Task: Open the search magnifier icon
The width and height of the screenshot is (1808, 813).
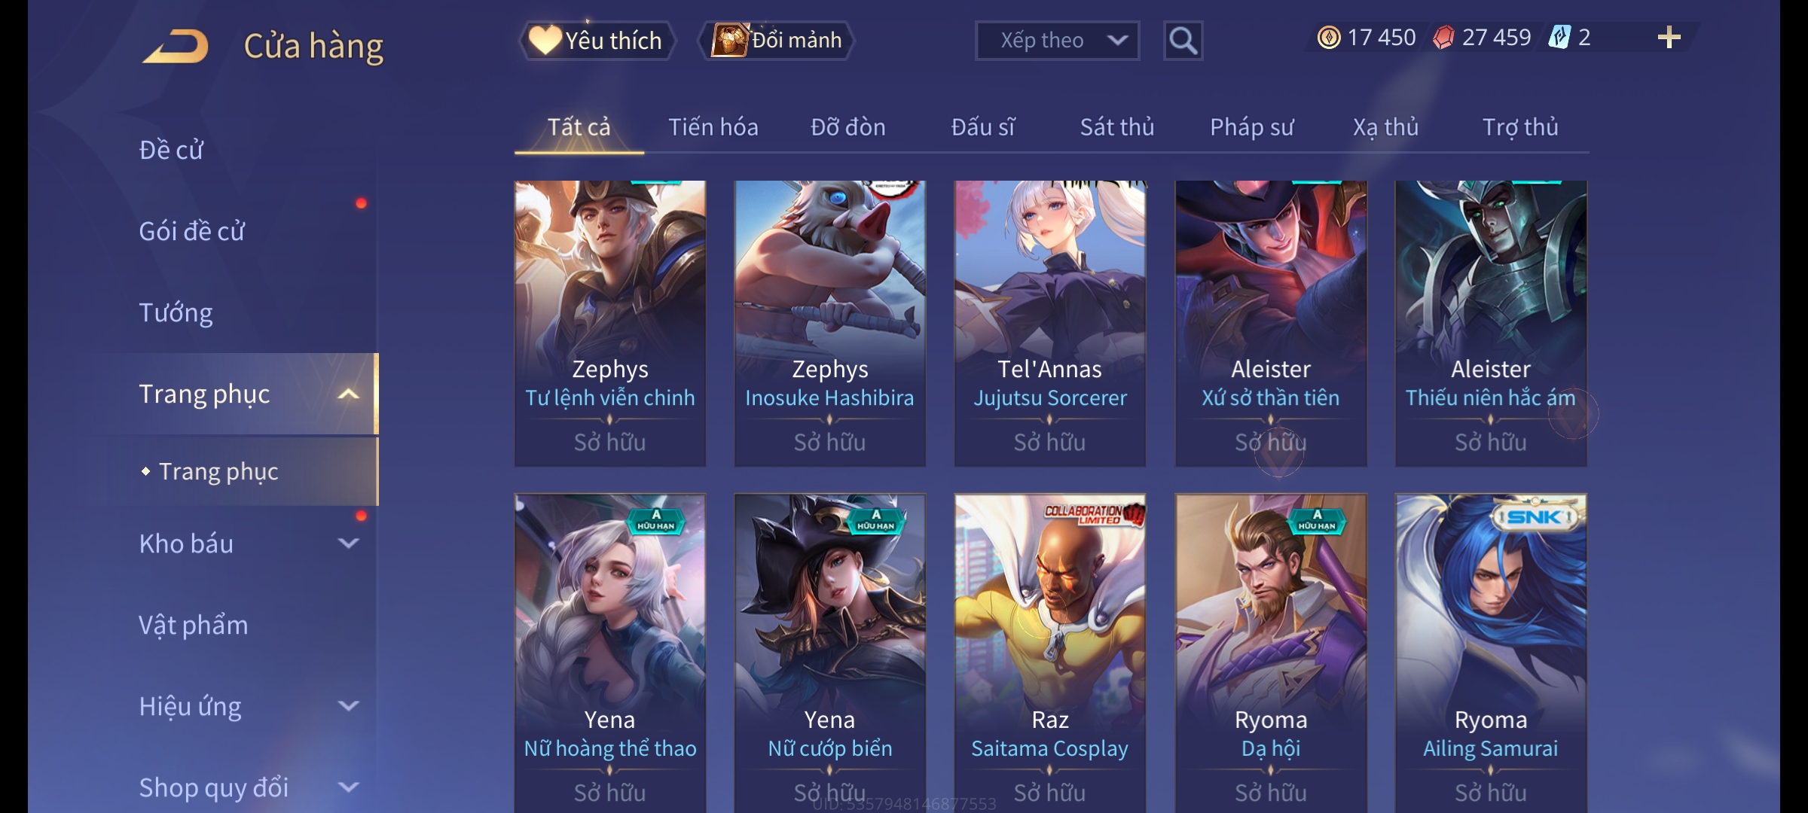Action: click(x=1183, y=41)
